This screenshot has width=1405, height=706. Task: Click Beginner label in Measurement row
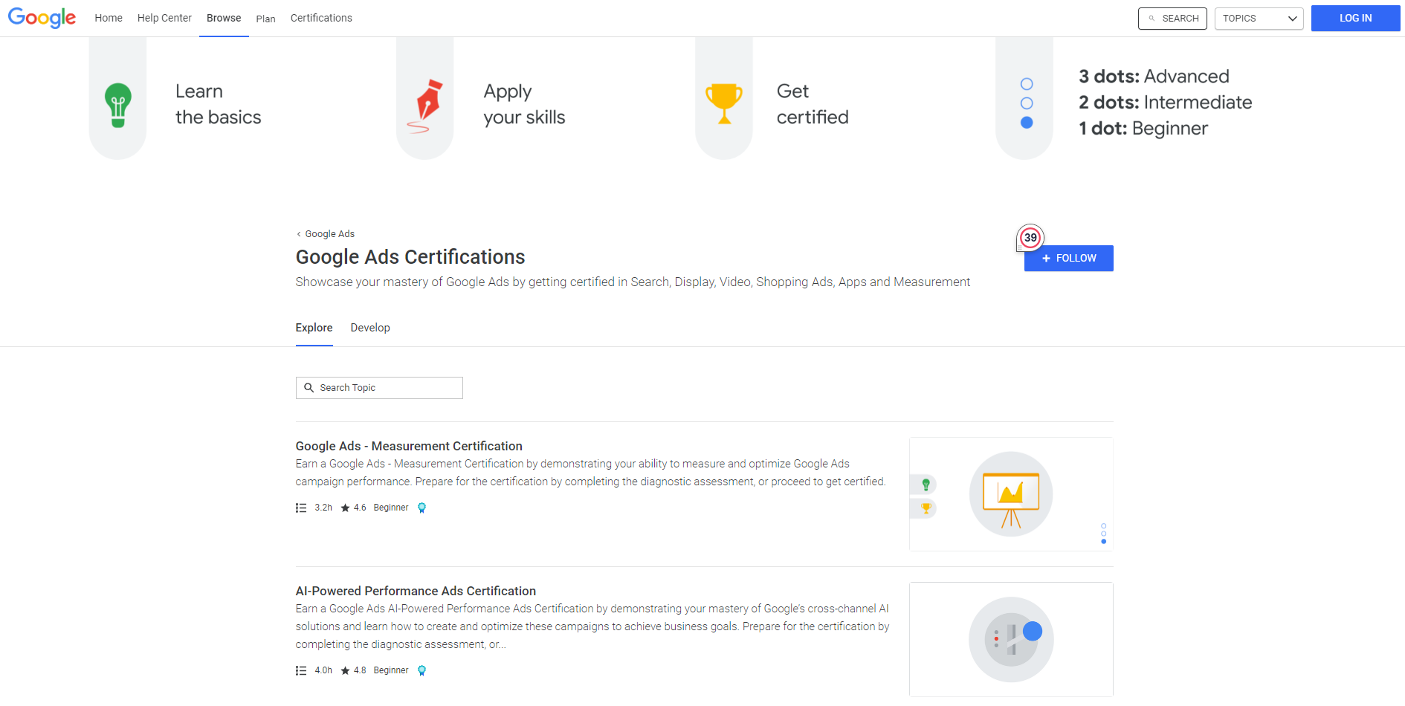(x=391, y=508)
